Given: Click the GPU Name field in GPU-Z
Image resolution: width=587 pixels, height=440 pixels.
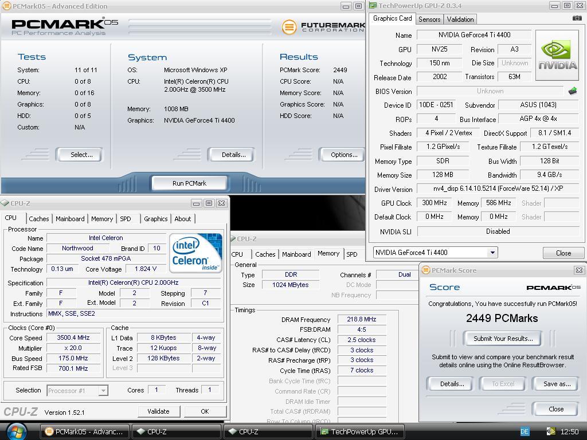Looking at the screenshot, I should [474, 35].
